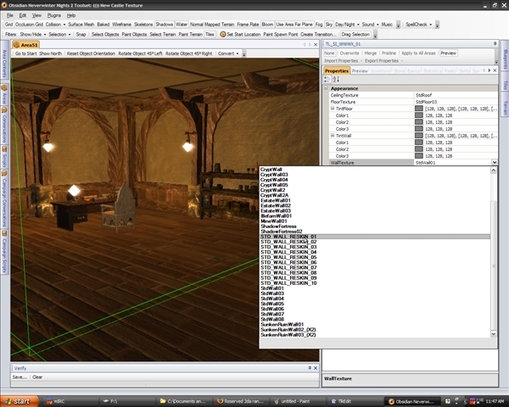Toggle the Wireframe view mode
The height and width of the screenshot is (407, 509).
click(x=121, y=25)
